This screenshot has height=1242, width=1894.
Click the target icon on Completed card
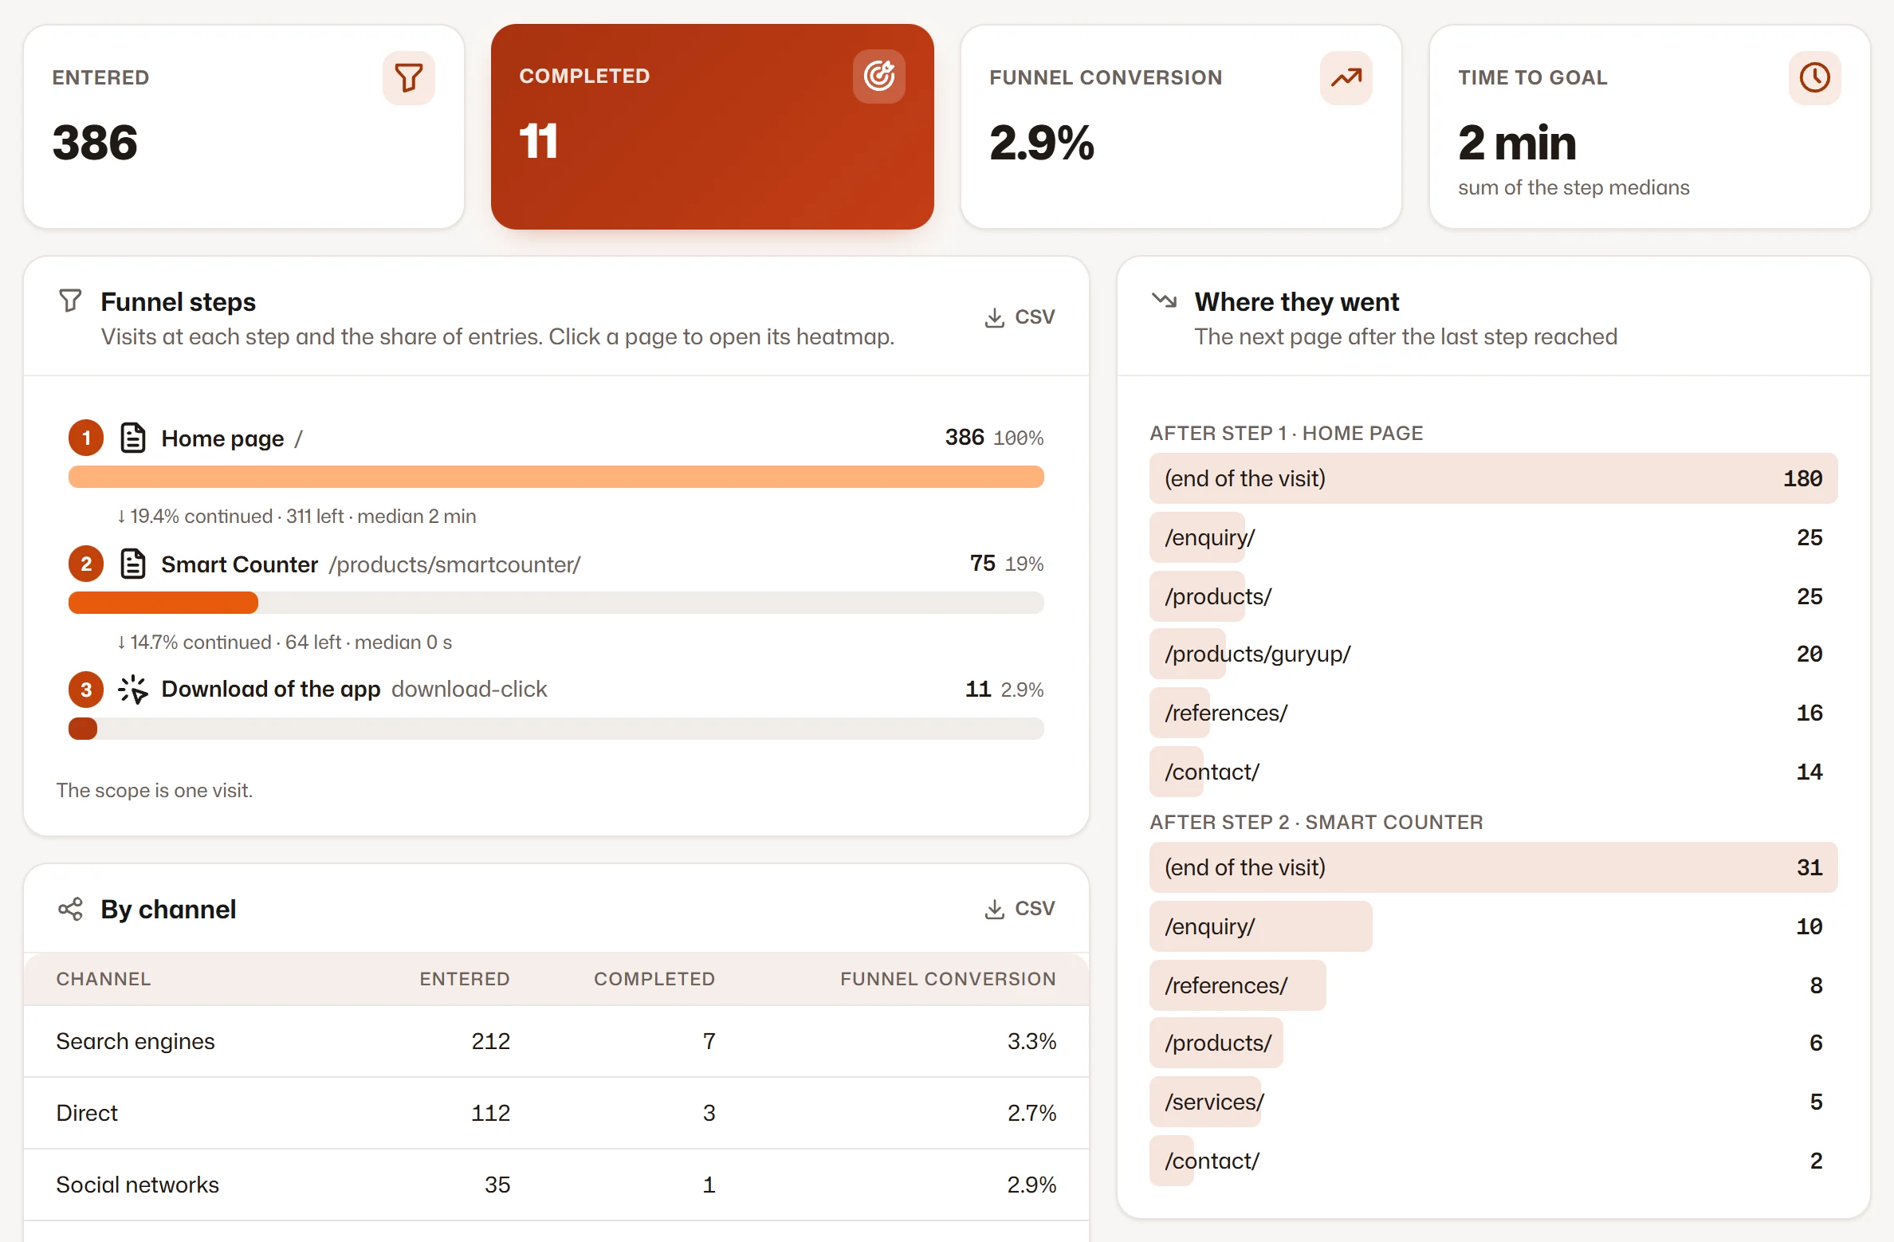pos(879,77)
